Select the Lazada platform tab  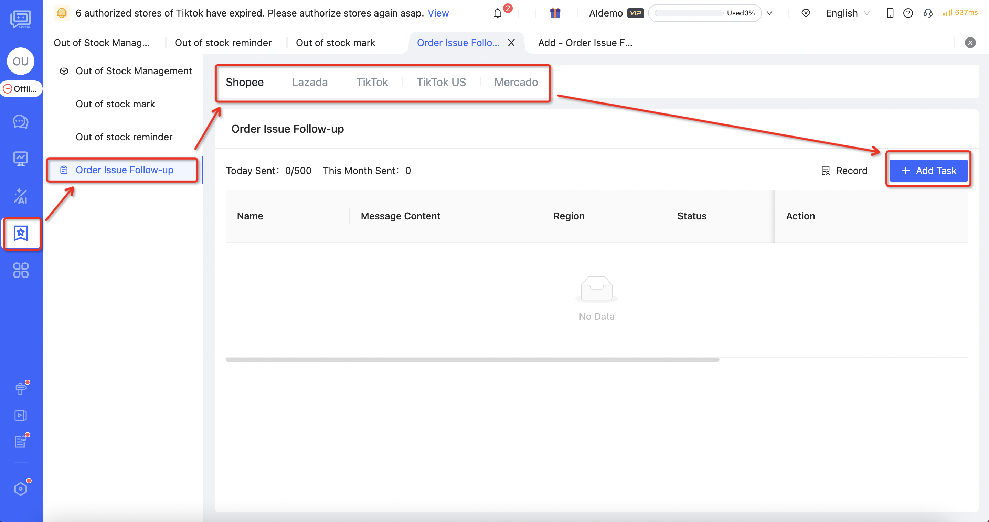pos(309,82)
